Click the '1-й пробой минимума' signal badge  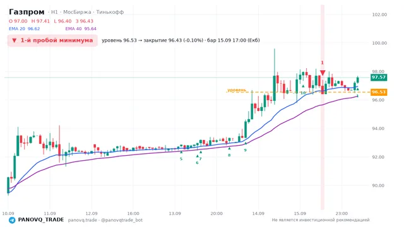[52, 40]
